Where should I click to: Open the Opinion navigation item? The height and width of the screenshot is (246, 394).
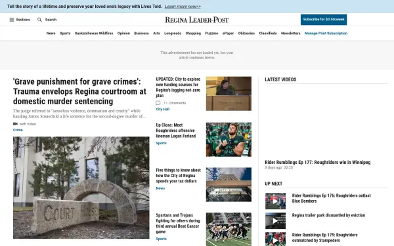click(123, 33)
